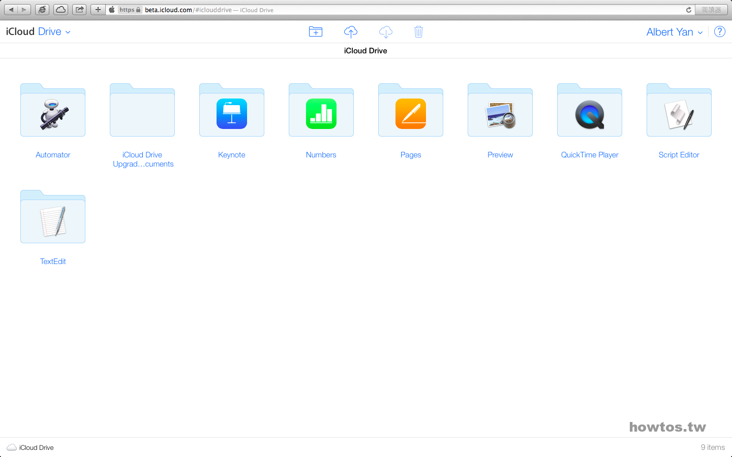Reload the page with refresh icon
The height and width of the screenshot is (457, 732).
tap(689, 10)
